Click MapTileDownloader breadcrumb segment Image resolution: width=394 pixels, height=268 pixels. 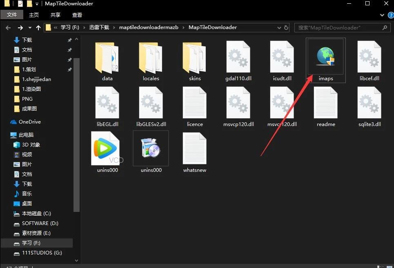pyautogui.click(x=213, y=27)
